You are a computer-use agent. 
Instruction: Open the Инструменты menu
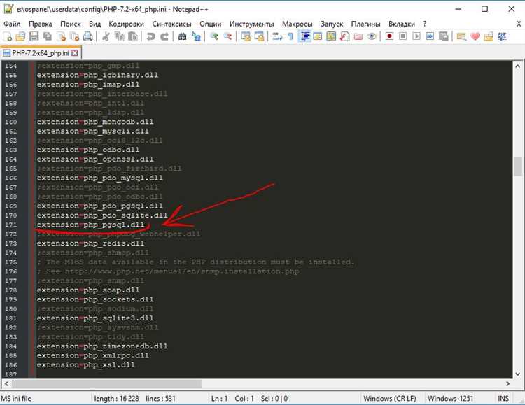(x=251, y=24)
